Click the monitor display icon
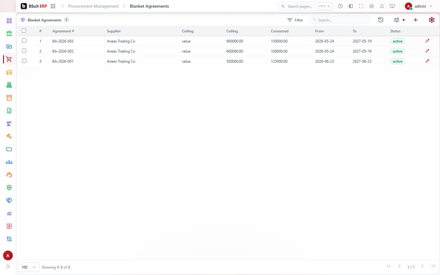 click(392, 6)
